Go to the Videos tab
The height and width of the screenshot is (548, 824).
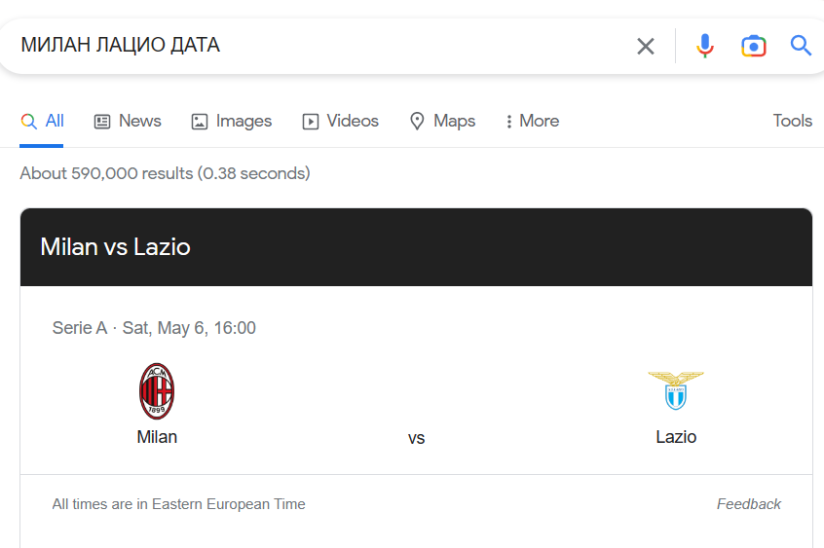click(340, 121)
